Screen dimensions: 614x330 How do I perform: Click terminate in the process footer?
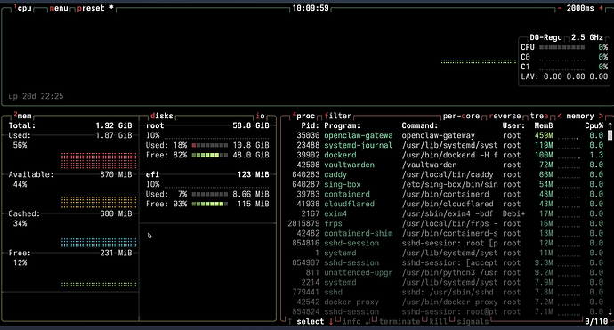400,322
